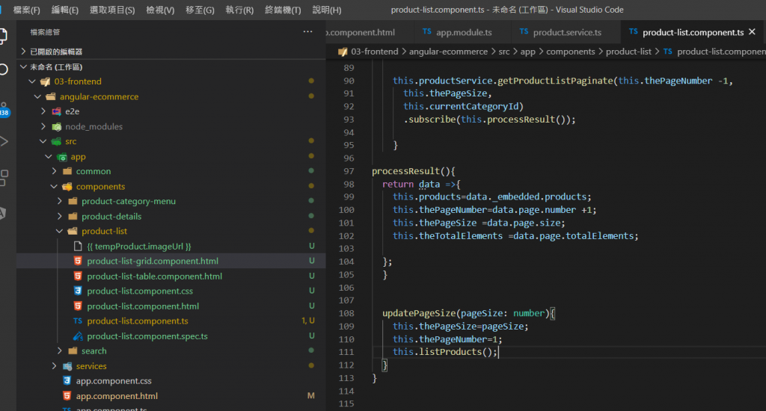766x411 pixels.
Task: Click the Explorer panel more actions ellipsis
Action: pos(307,32)
